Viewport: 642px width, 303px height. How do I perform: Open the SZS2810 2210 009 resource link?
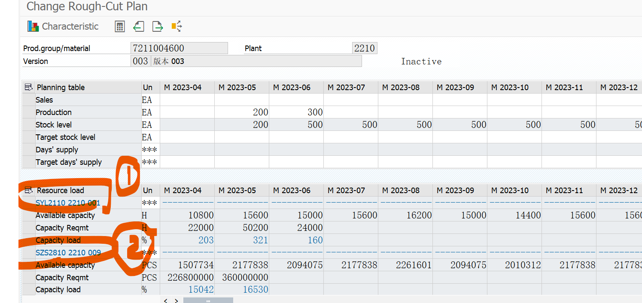tap(68, 253)
